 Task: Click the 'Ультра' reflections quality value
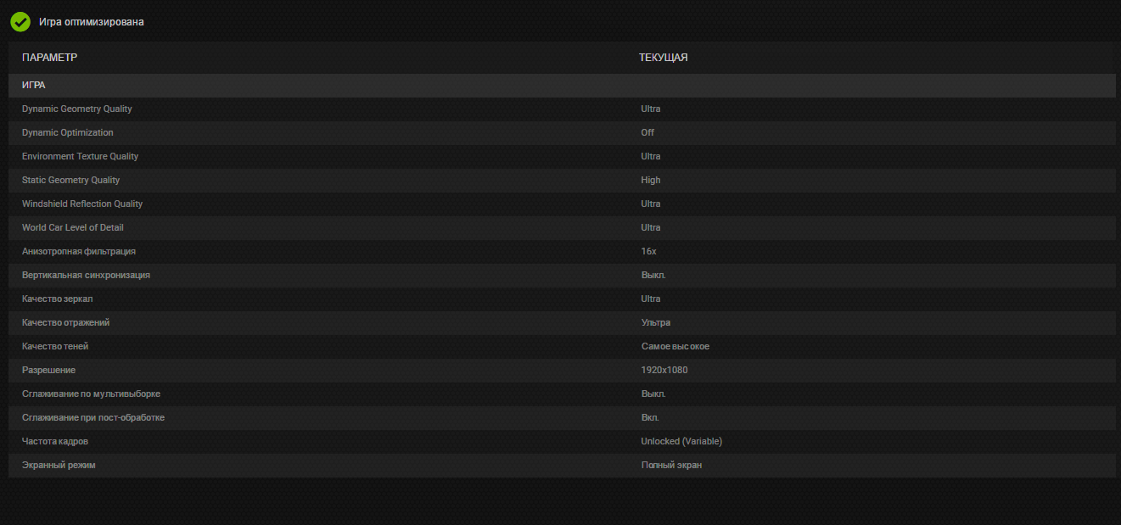tap(656, 322)
